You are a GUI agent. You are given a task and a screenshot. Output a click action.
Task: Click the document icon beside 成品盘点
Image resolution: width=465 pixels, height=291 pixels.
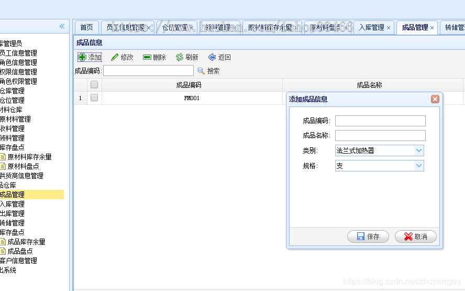3,251
